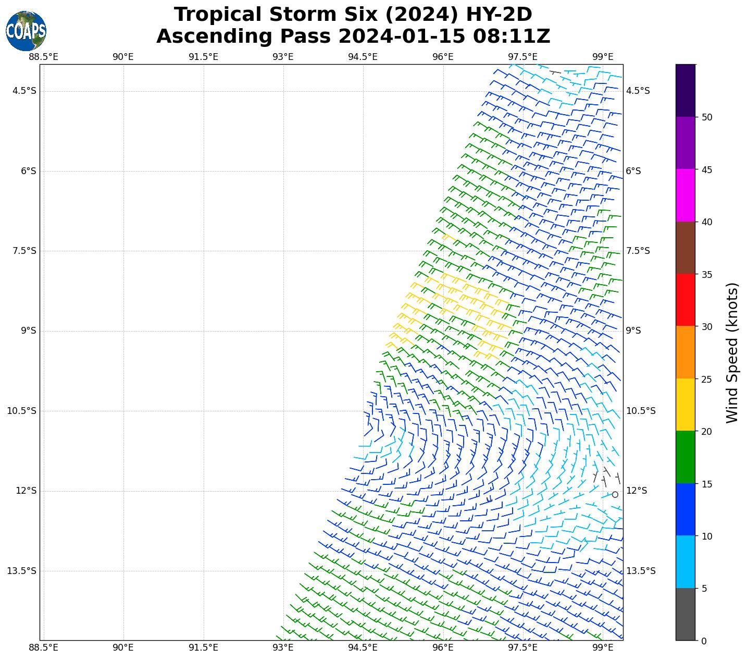Image resolution: width=747 pixels, height=659 pixels.
Task: Click the small circle marker near 12°S
Action: (615, 494)
